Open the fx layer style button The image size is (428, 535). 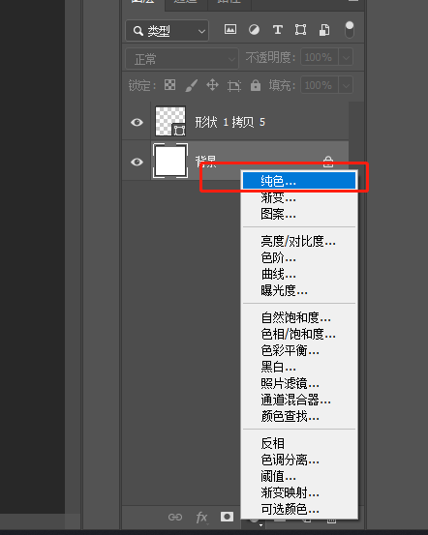(201, 518)
